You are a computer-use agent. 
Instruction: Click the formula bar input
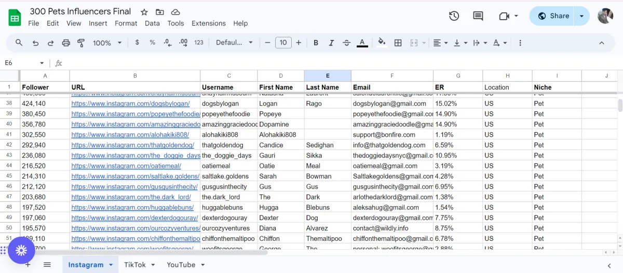tap(343, 63)
